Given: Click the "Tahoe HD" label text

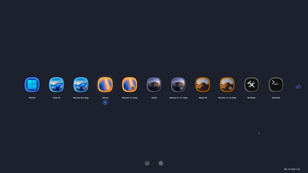Looking at the screenshot, I should (x=56, y=98).
